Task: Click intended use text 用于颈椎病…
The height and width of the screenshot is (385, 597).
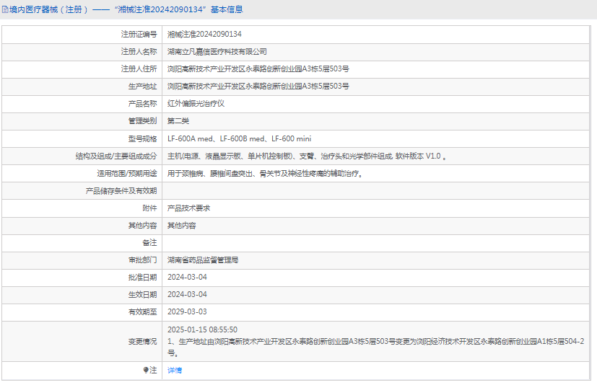Action: [x=265, y=174]
